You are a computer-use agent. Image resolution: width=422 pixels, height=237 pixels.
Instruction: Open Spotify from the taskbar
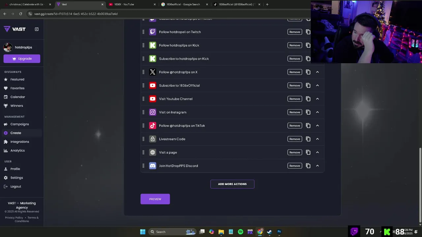point(241,232)
